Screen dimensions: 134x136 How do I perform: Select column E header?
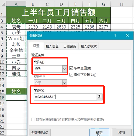click(75, 4)
